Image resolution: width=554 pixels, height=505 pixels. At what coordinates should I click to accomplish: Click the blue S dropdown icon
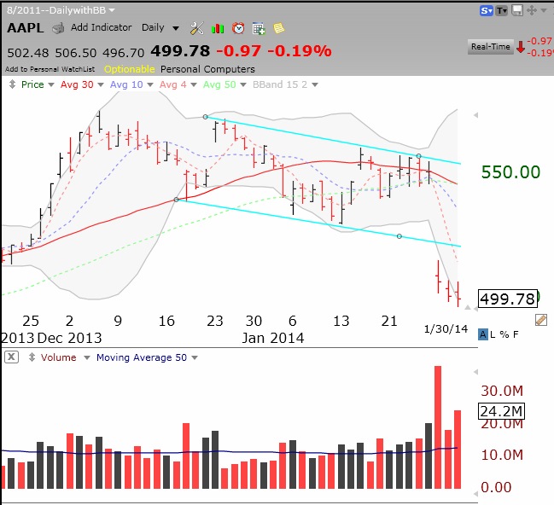tap(487, 10)
